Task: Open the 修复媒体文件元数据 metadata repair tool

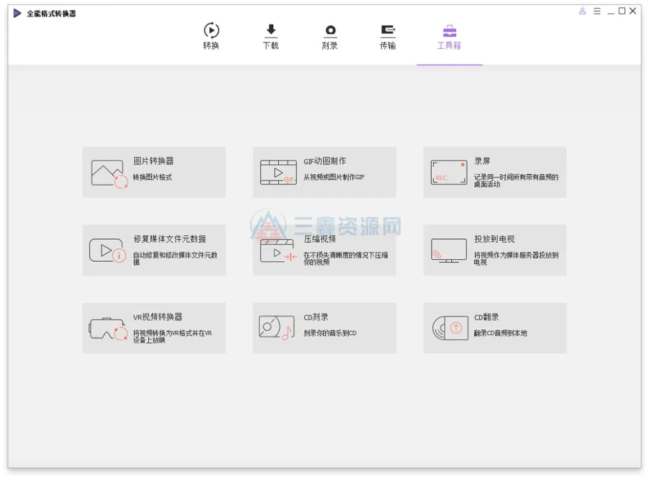Action: click(153, 250)
